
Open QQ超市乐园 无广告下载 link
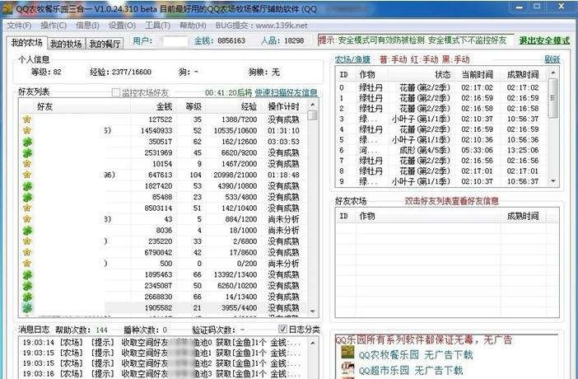411,370
